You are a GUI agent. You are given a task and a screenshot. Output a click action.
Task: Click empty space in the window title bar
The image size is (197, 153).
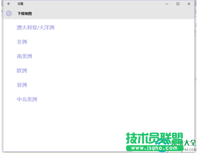point(94,4)
